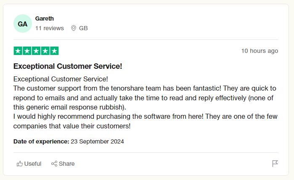The height and width of the screenshot is (180, 294).
Task: Click the "11 reviews" count
Action: (x=50, y=28)
